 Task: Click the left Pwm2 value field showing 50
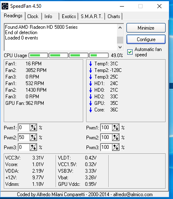(24, 137)
